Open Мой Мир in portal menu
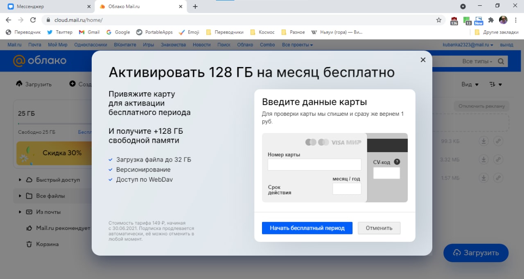 pyautogui.click(x=58, y=45)
